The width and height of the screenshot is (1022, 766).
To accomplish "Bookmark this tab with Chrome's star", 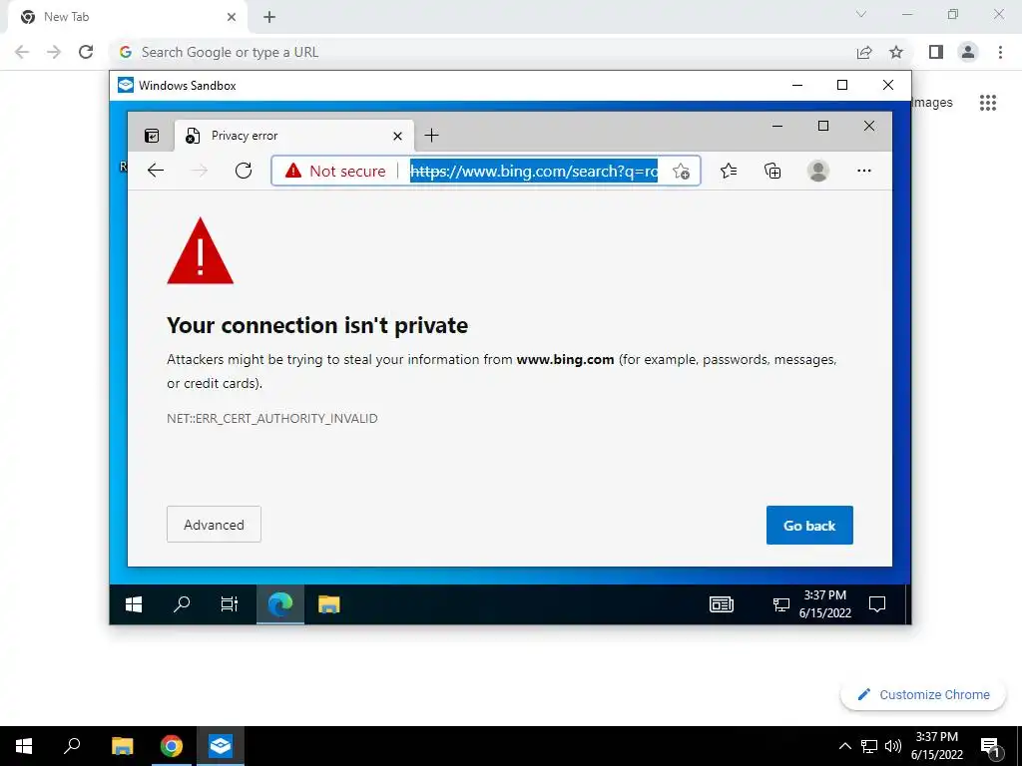I will (896, 52).
